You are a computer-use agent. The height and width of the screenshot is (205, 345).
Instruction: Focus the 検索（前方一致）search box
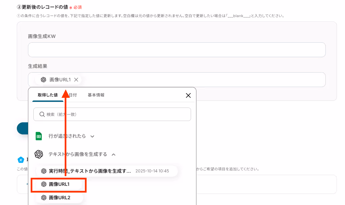(112, 114)
